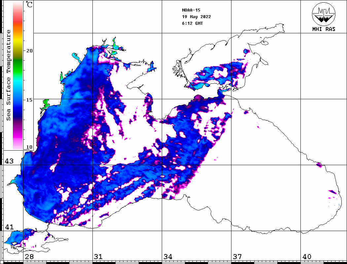Click the MHI RAS text label
Viewport: 347px width, 264px height.
click(x=324, y=29)
